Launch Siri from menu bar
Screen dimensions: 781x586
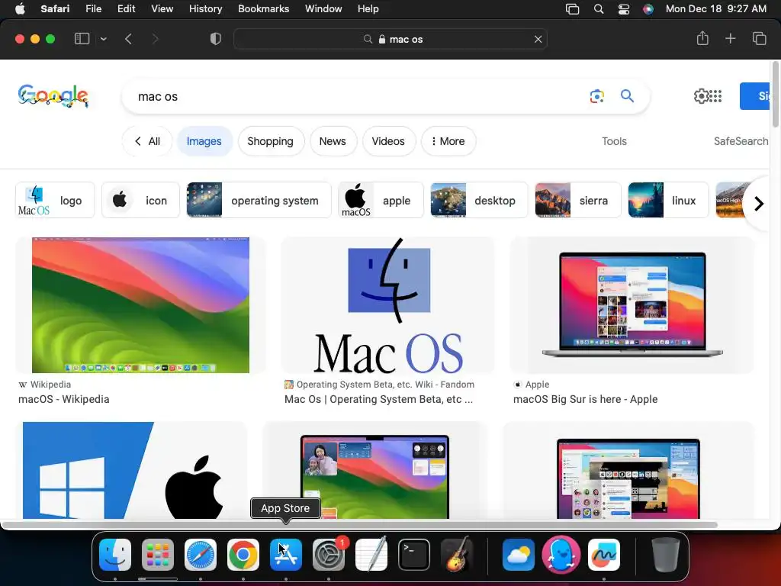pyautogui.click(x=648, y=9)
